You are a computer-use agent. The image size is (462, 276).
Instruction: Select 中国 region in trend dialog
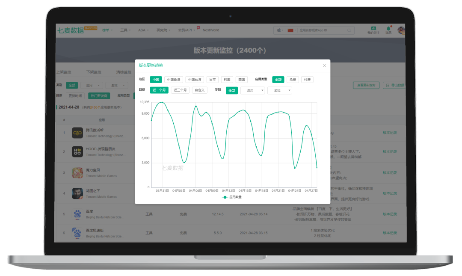[x=156, y=80]
